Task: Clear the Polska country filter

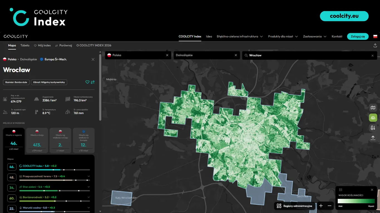Action: 167,55
